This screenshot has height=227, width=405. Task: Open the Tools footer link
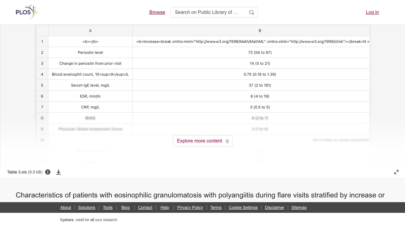pyautogui.click(x=108, y=207)
